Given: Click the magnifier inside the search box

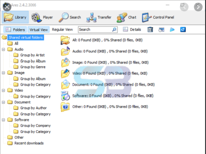Looking at the screenshot, I should pos(114,29).
